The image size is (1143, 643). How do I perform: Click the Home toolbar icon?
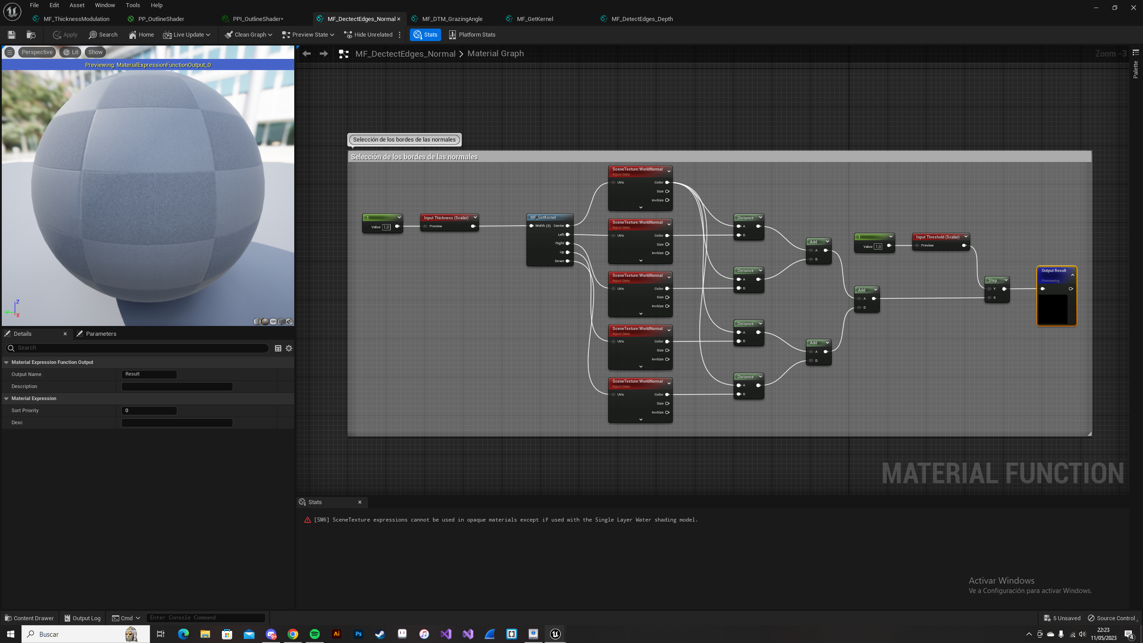click(141, 35)
